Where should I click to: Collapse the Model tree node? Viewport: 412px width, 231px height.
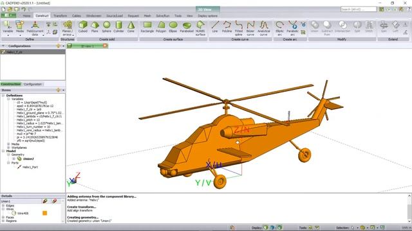[x=3, y=151]
